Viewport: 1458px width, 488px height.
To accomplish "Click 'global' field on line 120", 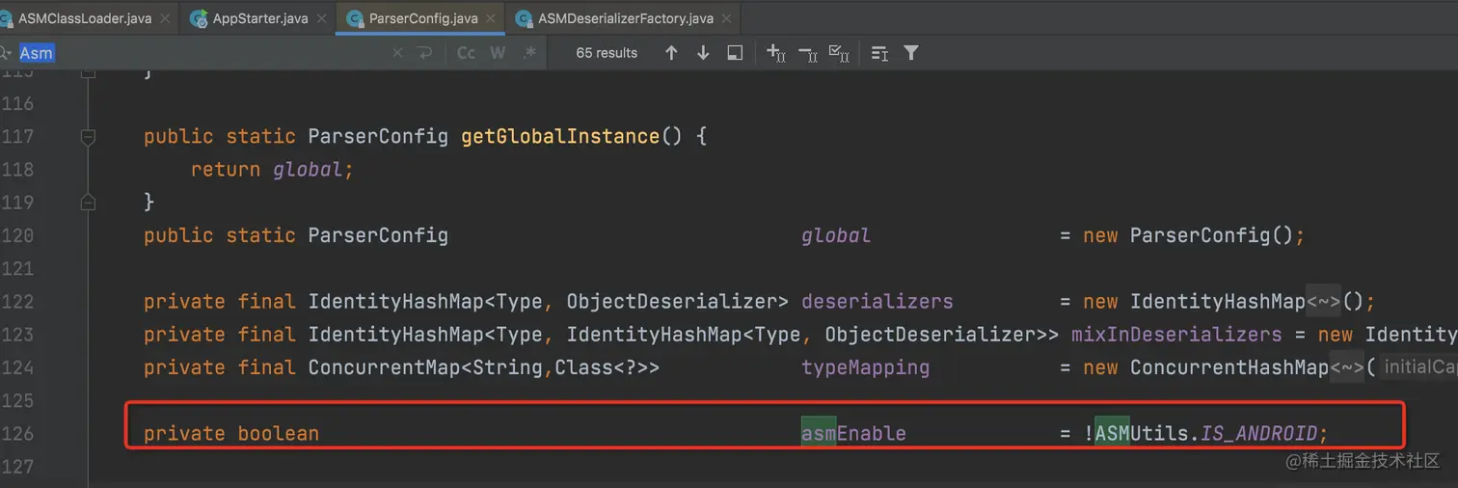I will coord(836,235).
